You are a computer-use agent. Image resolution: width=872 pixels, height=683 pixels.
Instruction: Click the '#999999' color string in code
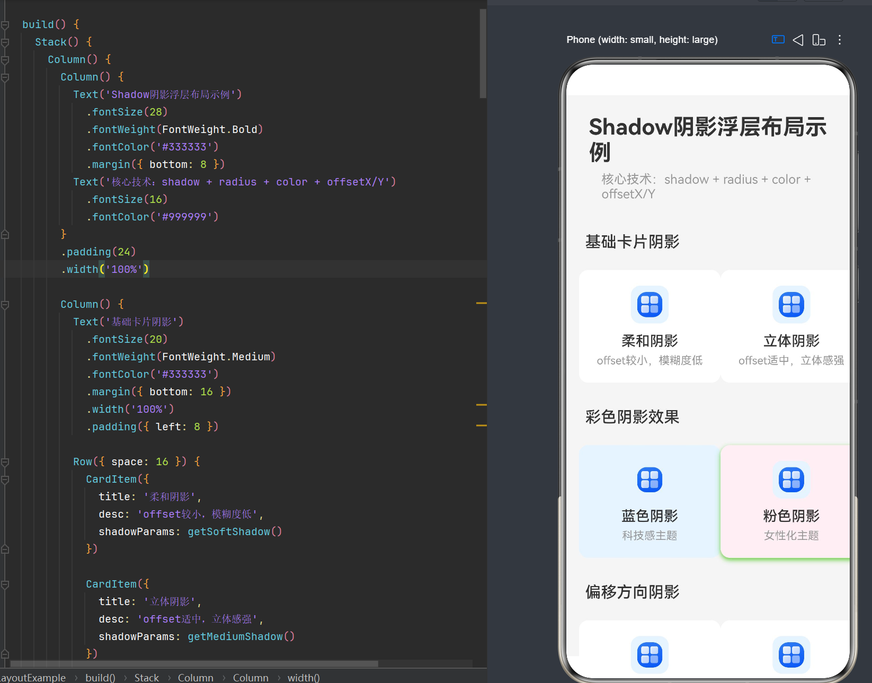click(184, 217)
